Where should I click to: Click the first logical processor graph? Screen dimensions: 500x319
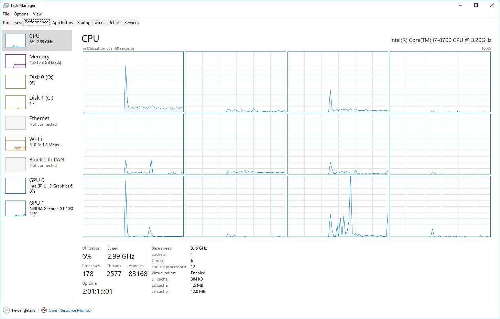(x=133, y=82)
